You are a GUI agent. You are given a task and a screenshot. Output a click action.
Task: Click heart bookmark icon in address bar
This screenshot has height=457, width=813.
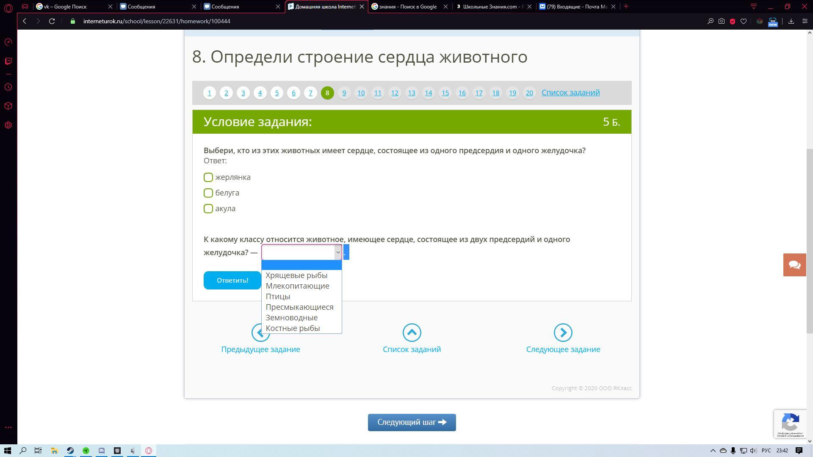pyautogui.click(x=744, y=21)
